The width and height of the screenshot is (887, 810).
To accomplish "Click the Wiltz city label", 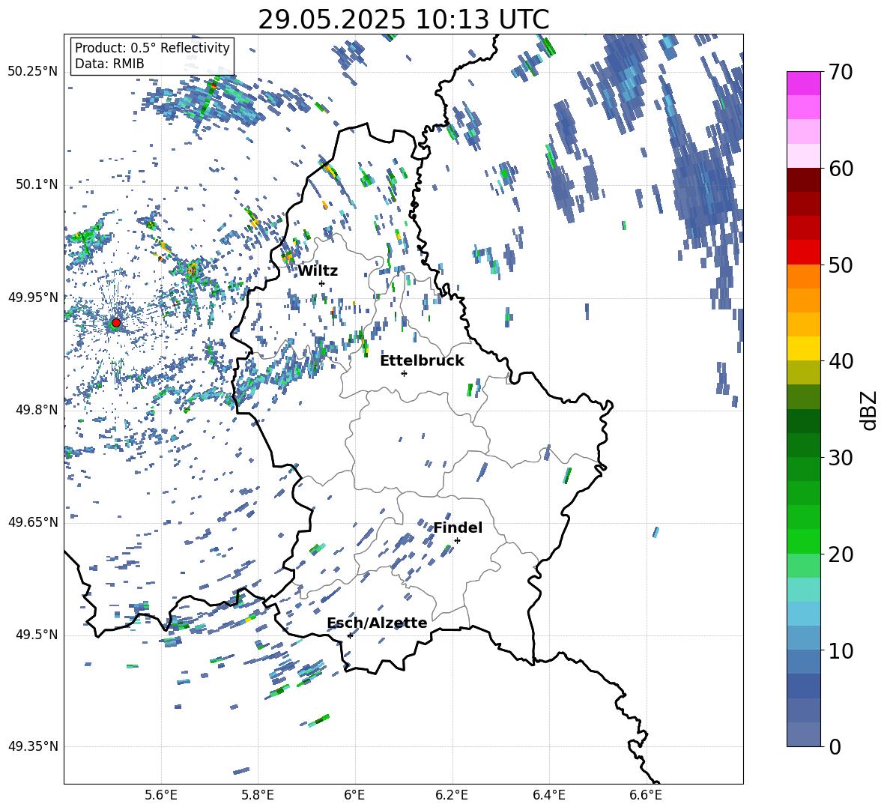I will (x=318, y=271).
